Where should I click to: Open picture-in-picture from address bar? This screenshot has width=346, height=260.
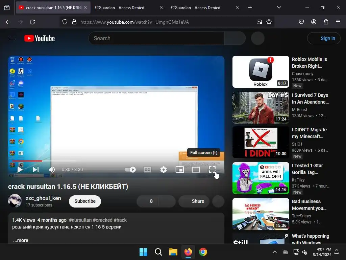[x=259, y=22]
